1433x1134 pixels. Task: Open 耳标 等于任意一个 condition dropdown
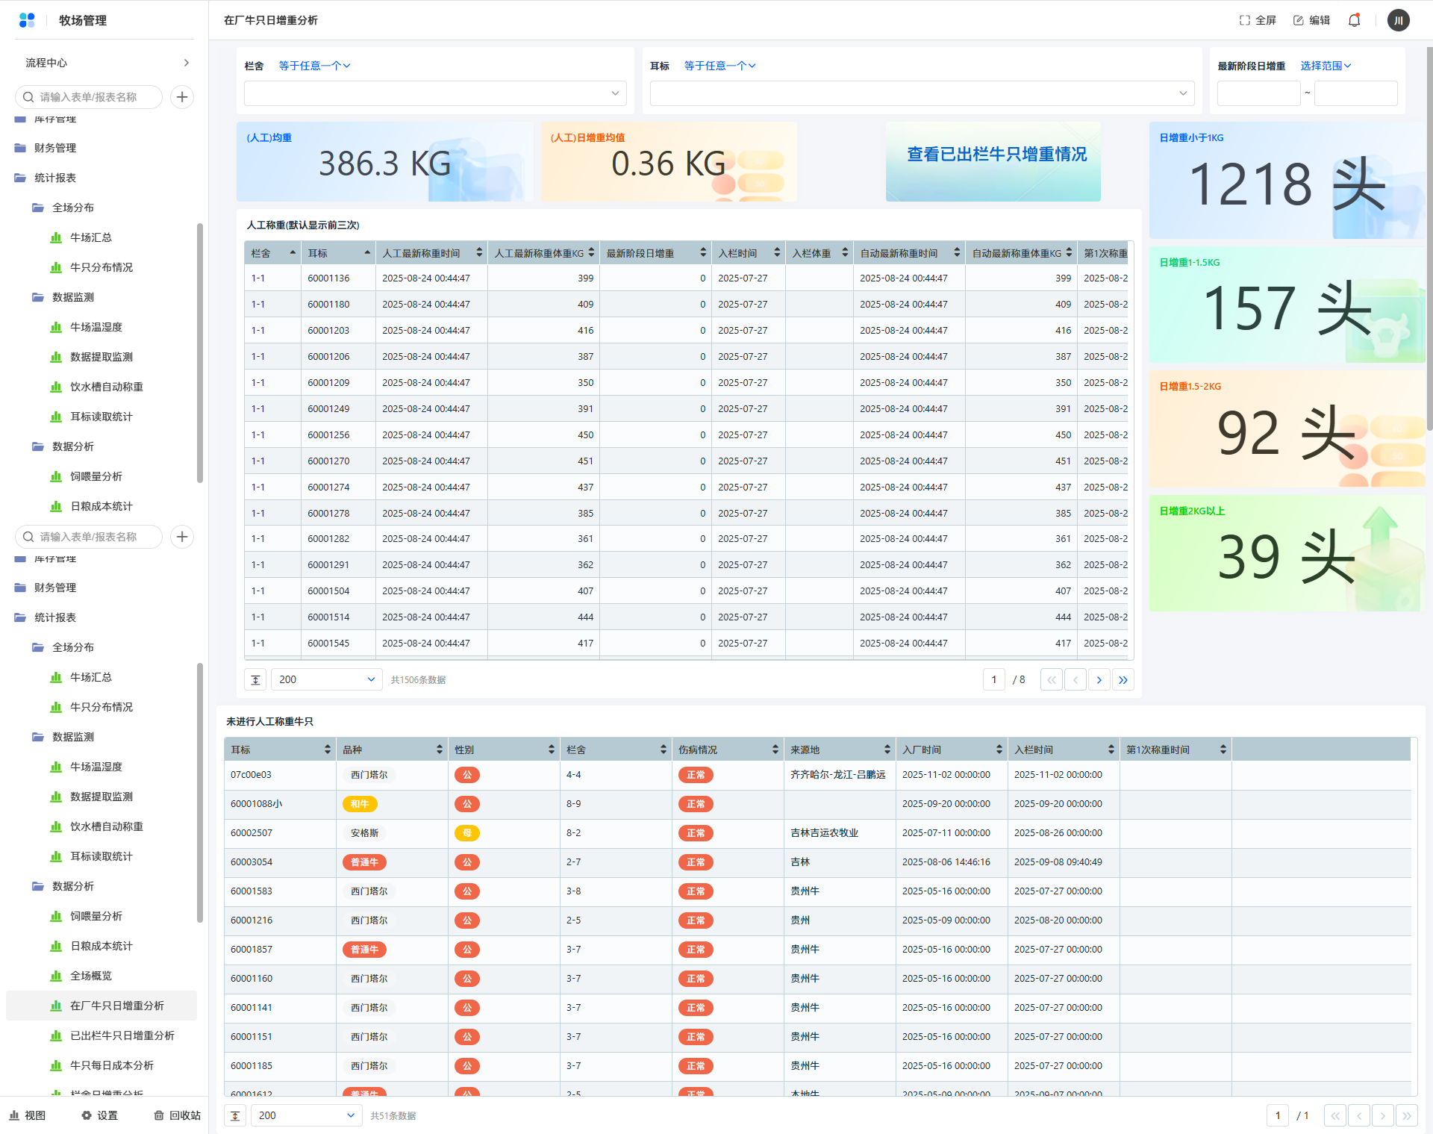[719, 66]
